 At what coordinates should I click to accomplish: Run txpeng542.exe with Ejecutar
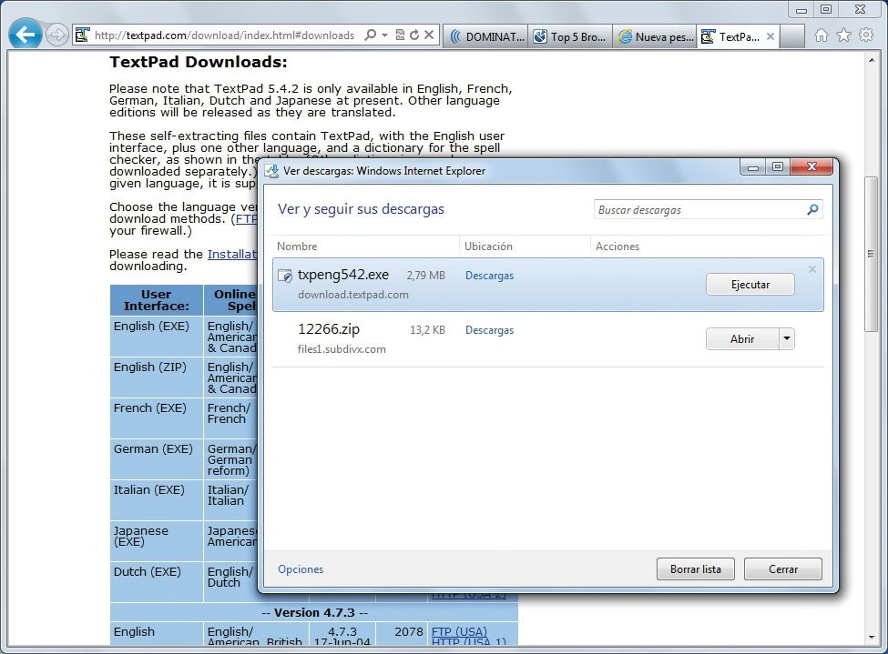tap(750, 285)
